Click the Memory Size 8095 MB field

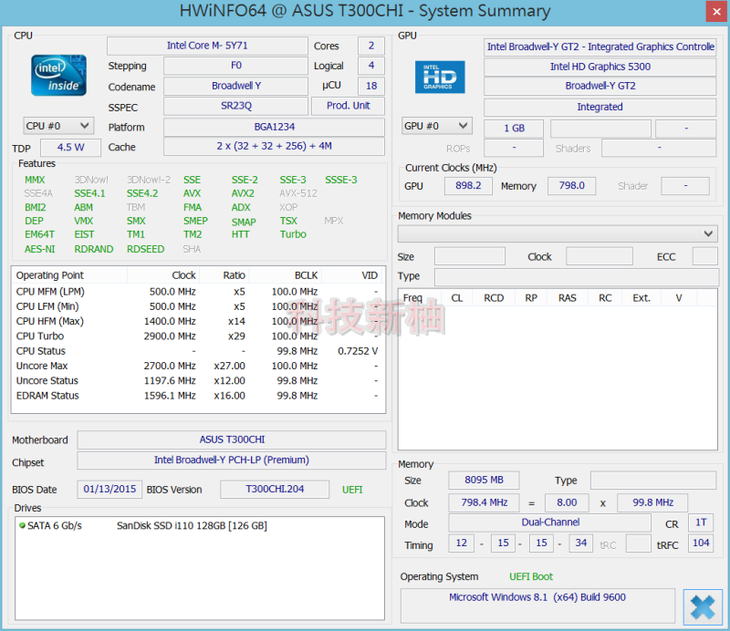tap(484, 481)
